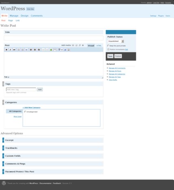174x190 pixels.
Task: Insert an unordered bullet list
Action: [19, 50]
